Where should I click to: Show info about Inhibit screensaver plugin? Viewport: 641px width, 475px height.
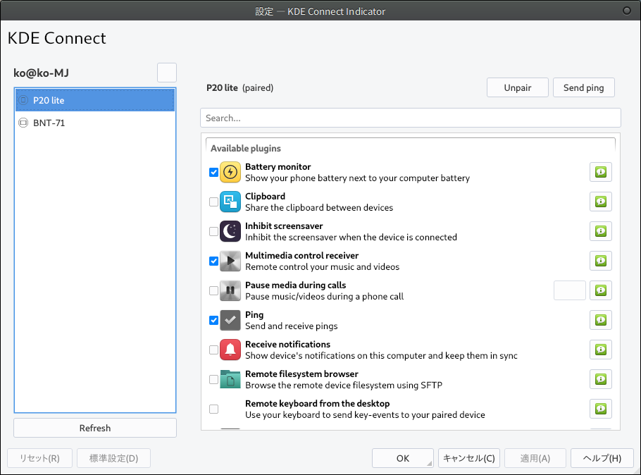[601, 232]
